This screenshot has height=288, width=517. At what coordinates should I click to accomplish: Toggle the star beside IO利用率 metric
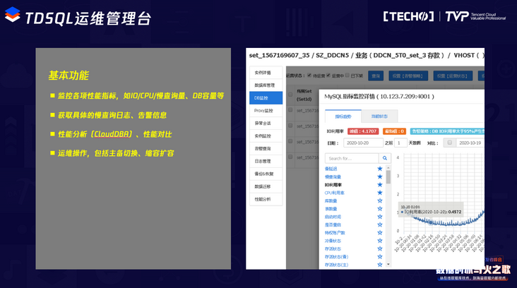click(x=380, y=184)
